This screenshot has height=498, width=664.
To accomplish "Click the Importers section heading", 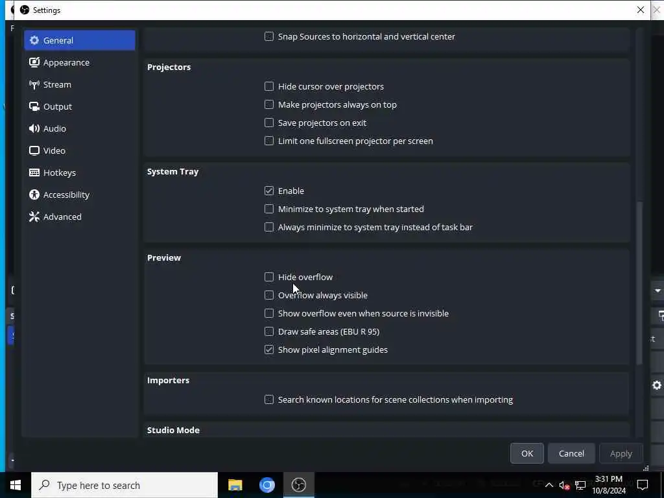I will point(168,380).
